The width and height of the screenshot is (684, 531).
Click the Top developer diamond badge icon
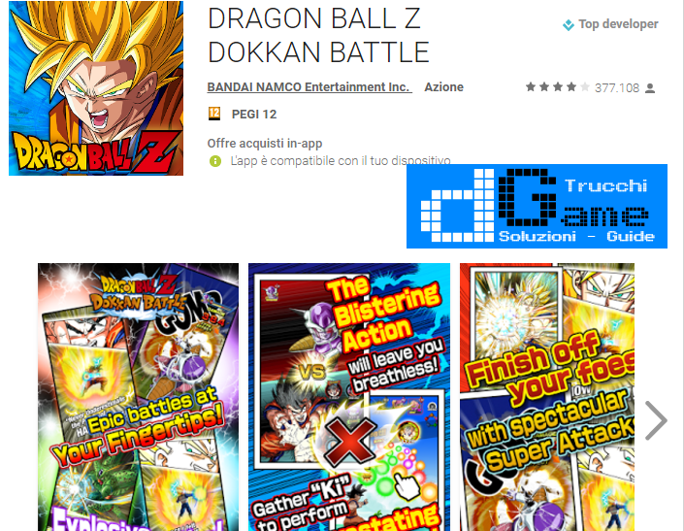pos(568,25)
